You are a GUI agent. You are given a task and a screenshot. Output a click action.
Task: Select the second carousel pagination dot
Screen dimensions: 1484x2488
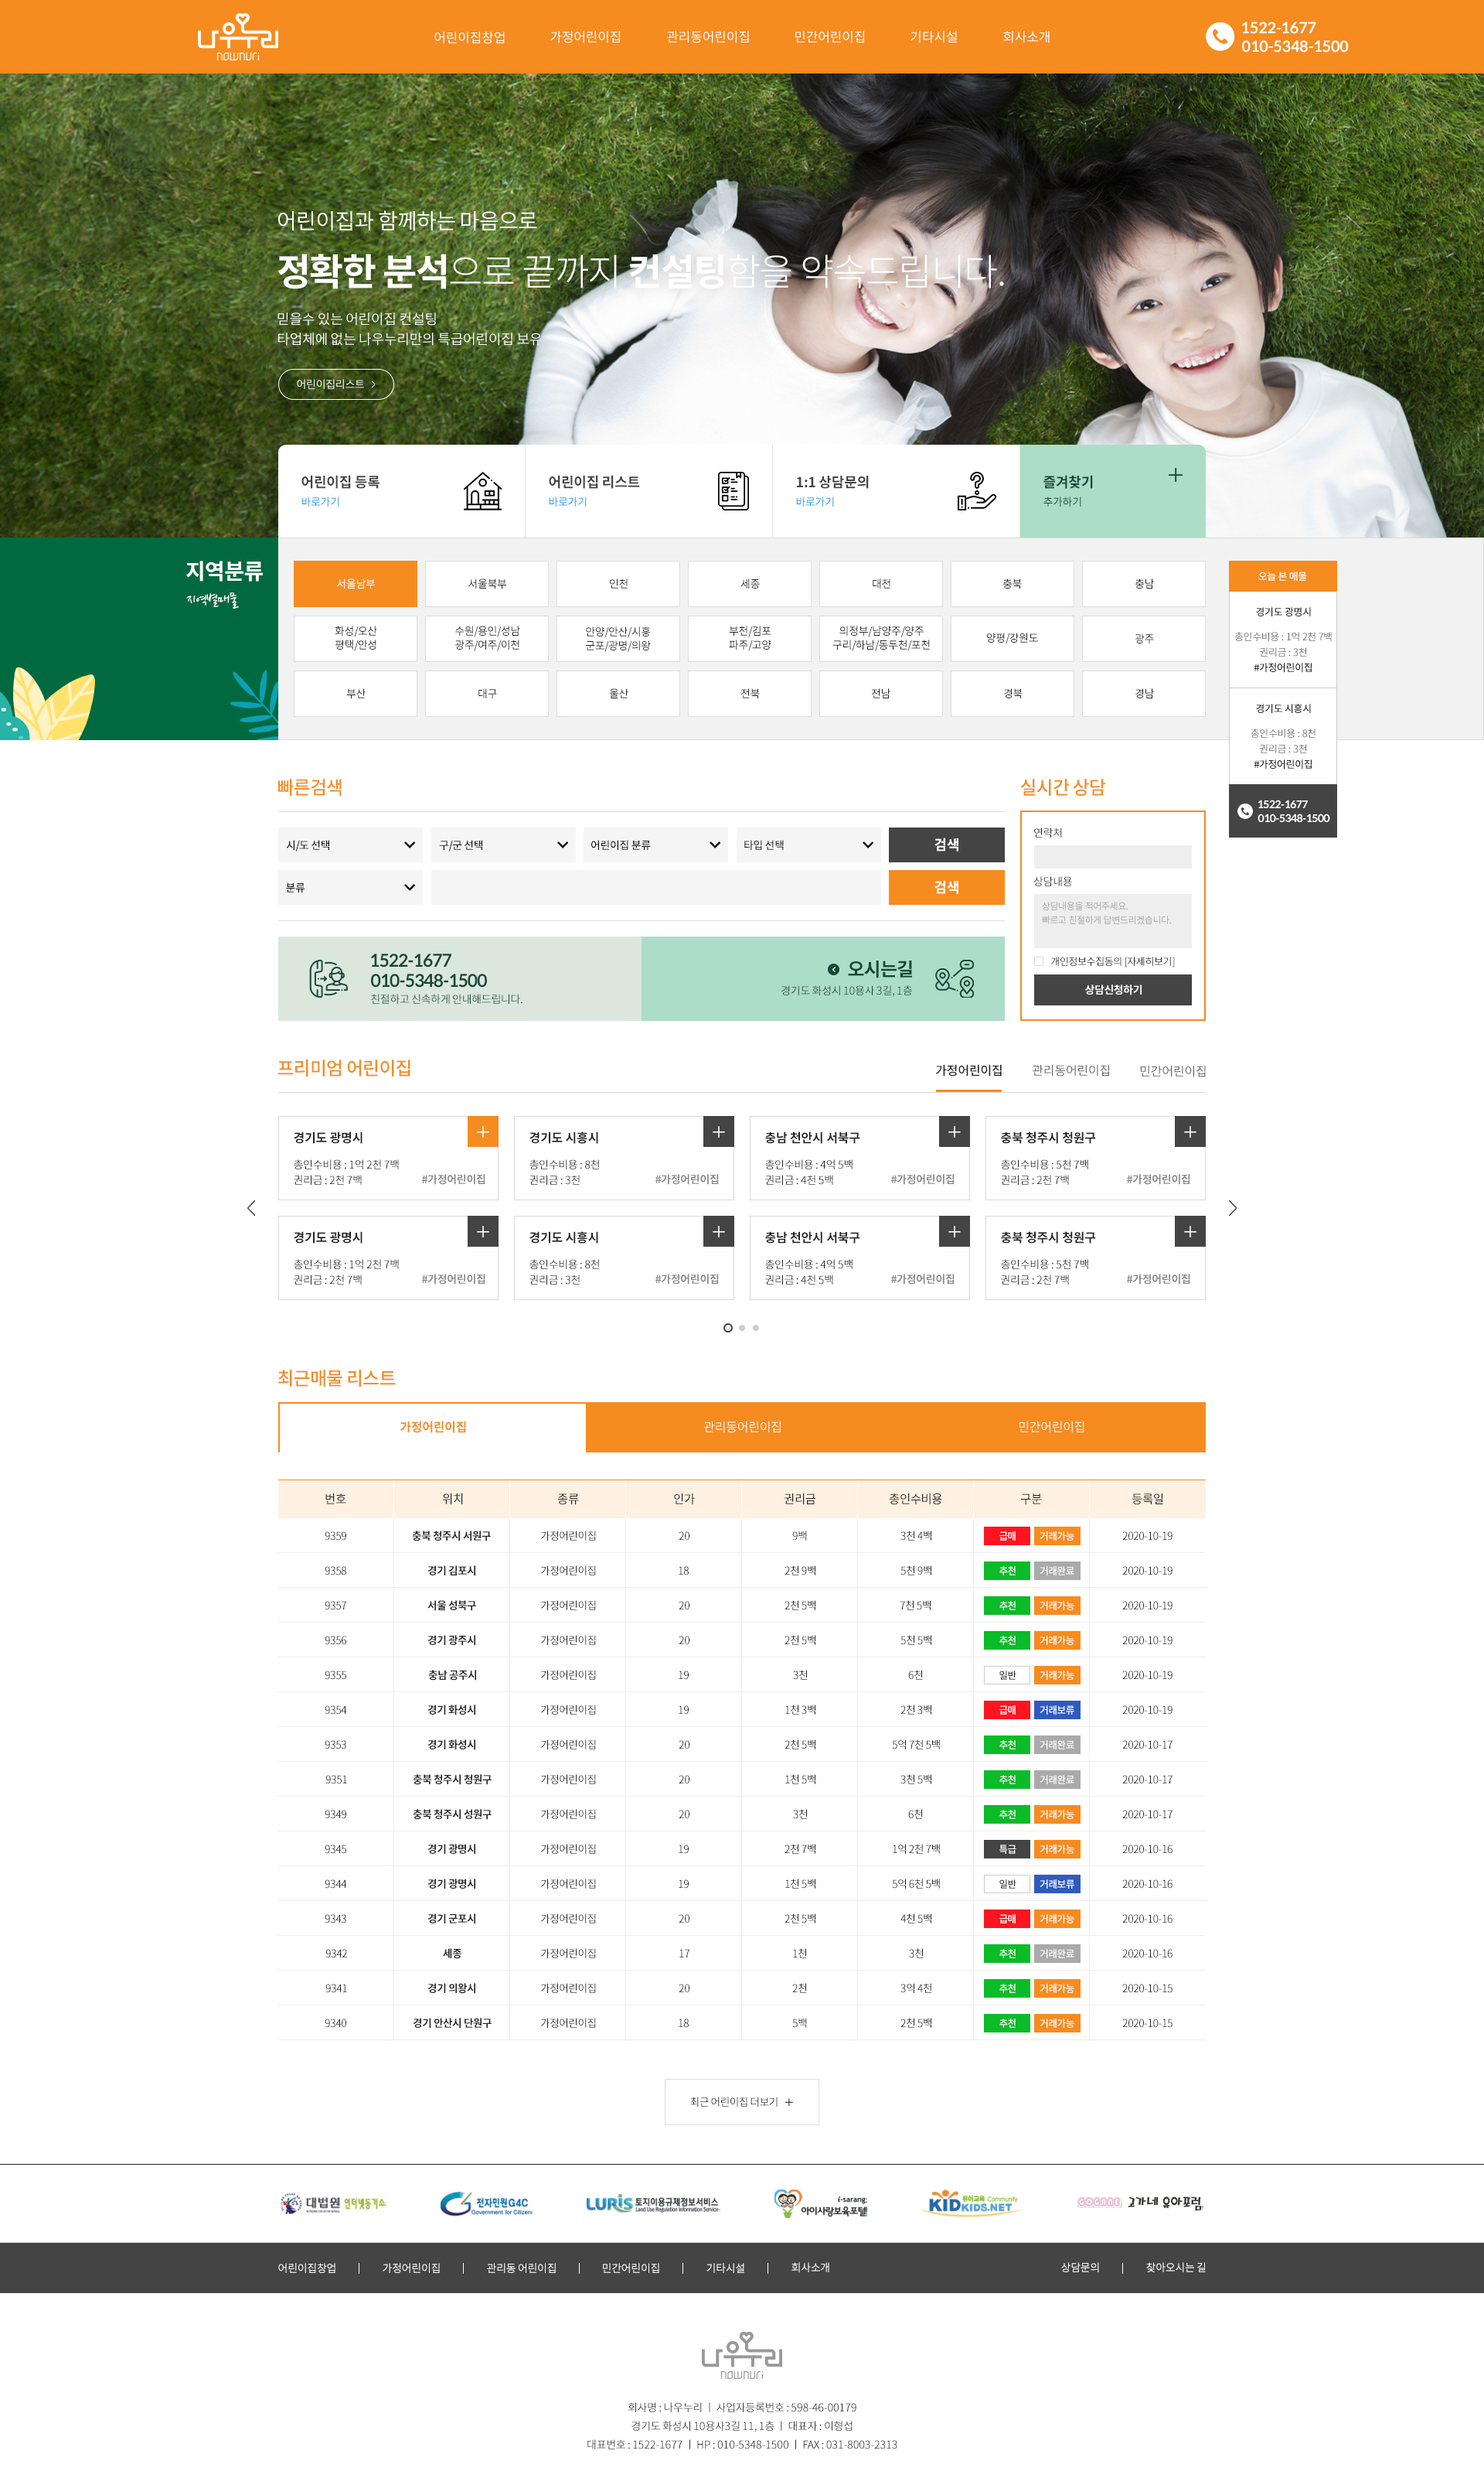click(x=742, y=1328)
